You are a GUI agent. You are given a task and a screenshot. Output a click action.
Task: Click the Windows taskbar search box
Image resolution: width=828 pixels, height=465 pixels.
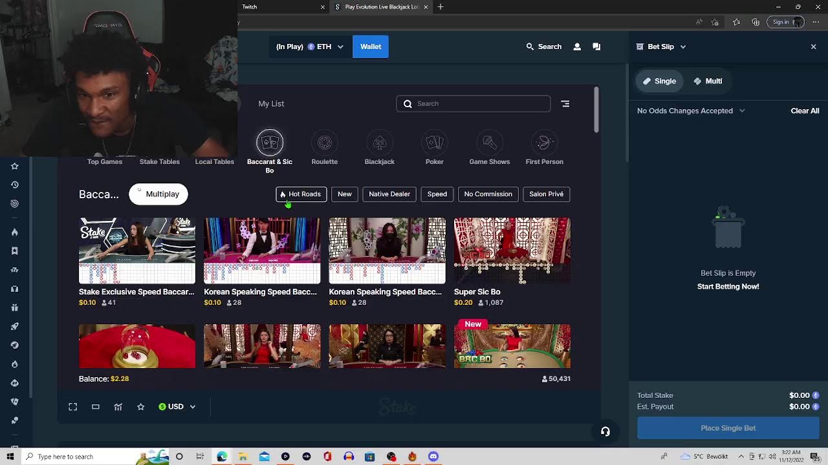(94, 457)
